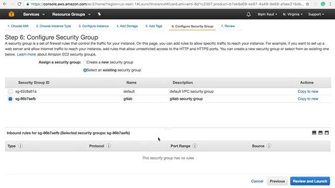This screenshot has width=335, height=188.
Task: Uncheck the gitlab security group checkbox
Action: (10, 99)
